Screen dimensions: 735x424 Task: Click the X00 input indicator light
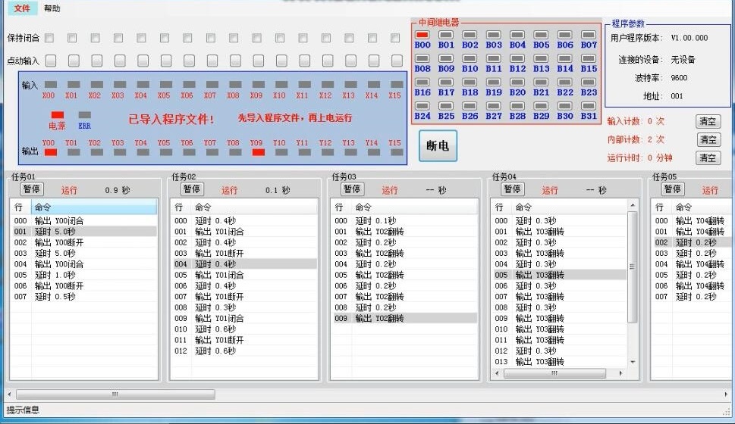tap(50, 85)
